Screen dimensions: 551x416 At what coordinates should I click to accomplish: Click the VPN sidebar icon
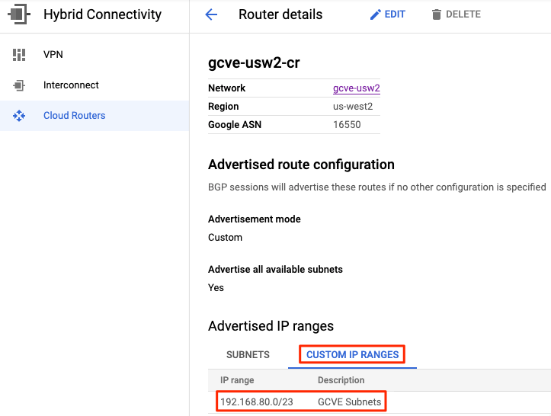(19, 55)
